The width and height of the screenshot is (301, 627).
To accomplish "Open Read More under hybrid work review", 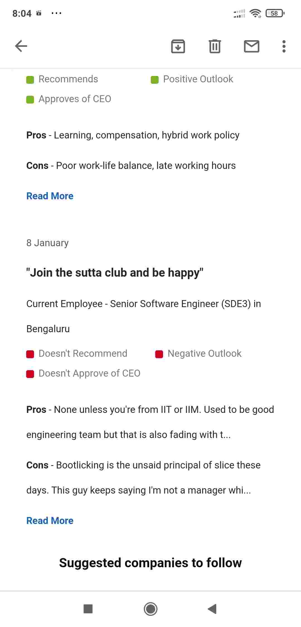I will pos(50,196).
